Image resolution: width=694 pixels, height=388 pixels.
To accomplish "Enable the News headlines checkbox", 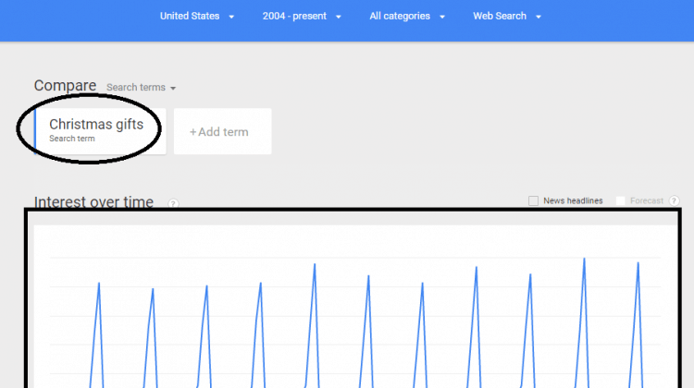I will click(533, 201).
